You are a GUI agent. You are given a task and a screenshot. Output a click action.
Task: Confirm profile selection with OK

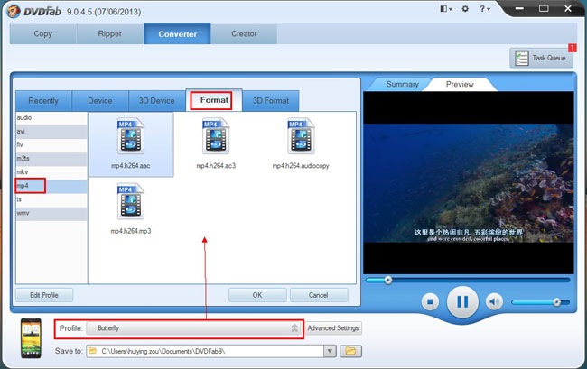257,295
